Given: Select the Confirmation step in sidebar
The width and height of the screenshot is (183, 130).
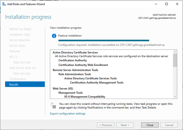Looking at the screenshot, I should click(18, 79).
